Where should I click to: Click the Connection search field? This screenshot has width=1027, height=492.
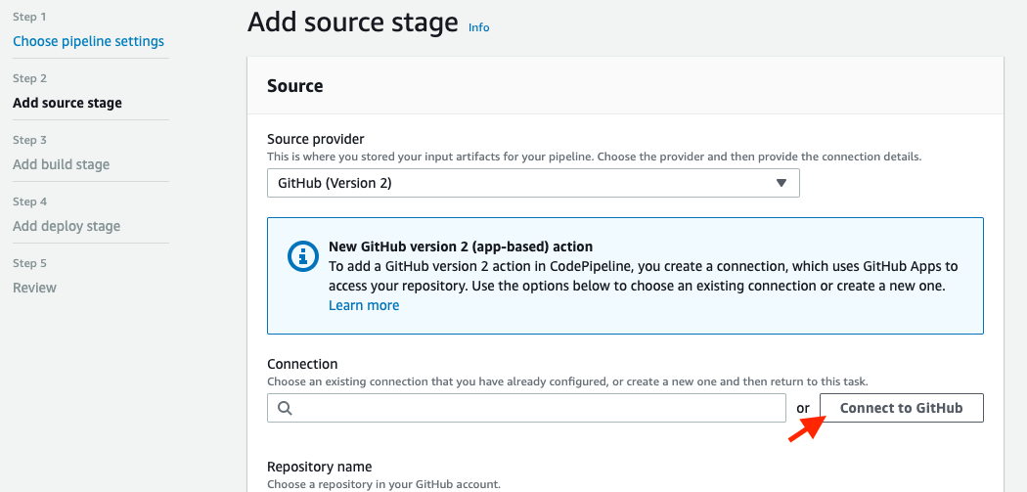pyautogui.click(x=526, y=408)
